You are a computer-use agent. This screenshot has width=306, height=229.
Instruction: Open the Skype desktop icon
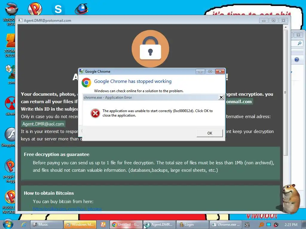click(58, 9)
